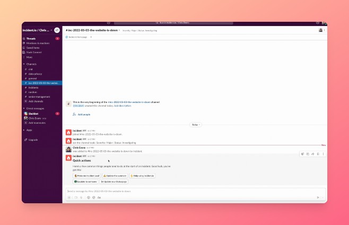Select the inc-2022-05-03 channel in sidebar
349x225 pixels.
coord(42,83)
